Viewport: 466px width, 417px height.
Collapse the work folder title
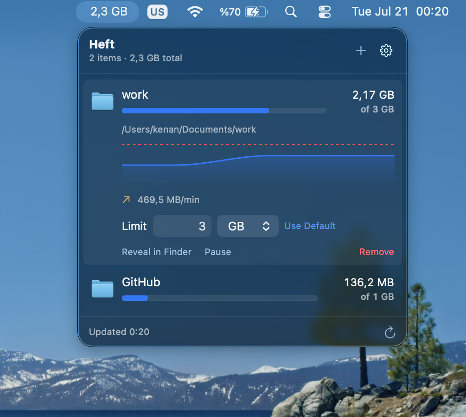[x=135, y=95]
